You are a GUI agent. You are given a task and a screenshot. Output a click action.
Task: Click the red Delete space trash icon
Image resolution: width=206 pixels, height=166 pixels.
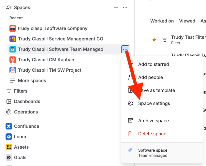[x=130, y=134]
